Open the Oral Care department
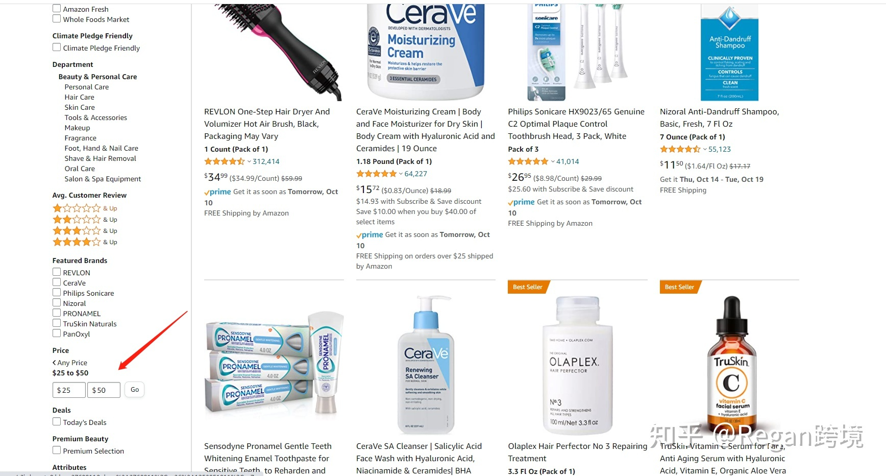 [x=80, y=169]
